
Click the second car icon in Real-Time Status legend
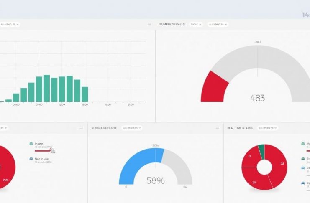tap(303, 159)
